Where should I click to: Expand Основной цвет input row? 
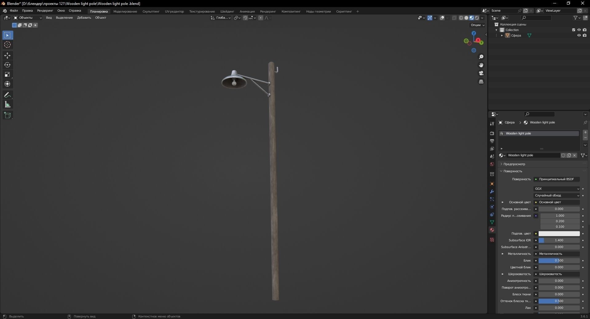click(x=503, y=202)
